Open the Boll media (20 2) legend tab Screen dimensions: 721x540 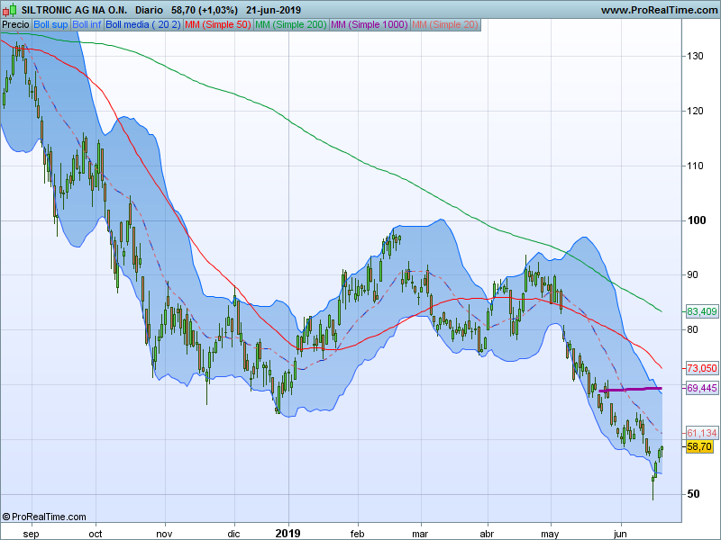point(143,25)
